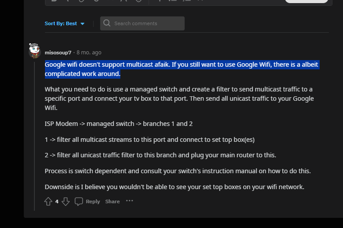Upvote misosoup7's comment
343x228 pixels.
[x=48, y=201]
